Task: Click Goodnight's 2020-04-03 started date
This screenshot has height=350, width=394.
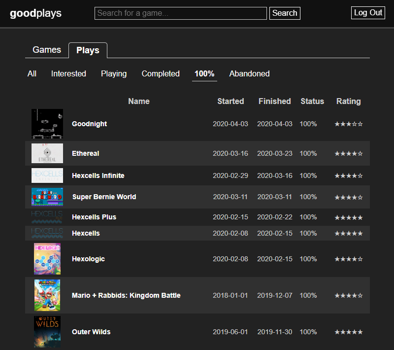Action: tap(230, 124)
